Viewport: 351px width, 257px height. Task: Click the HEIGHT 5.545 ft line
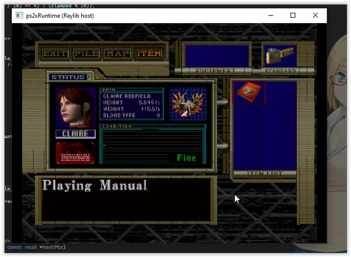tap(132, 102)
